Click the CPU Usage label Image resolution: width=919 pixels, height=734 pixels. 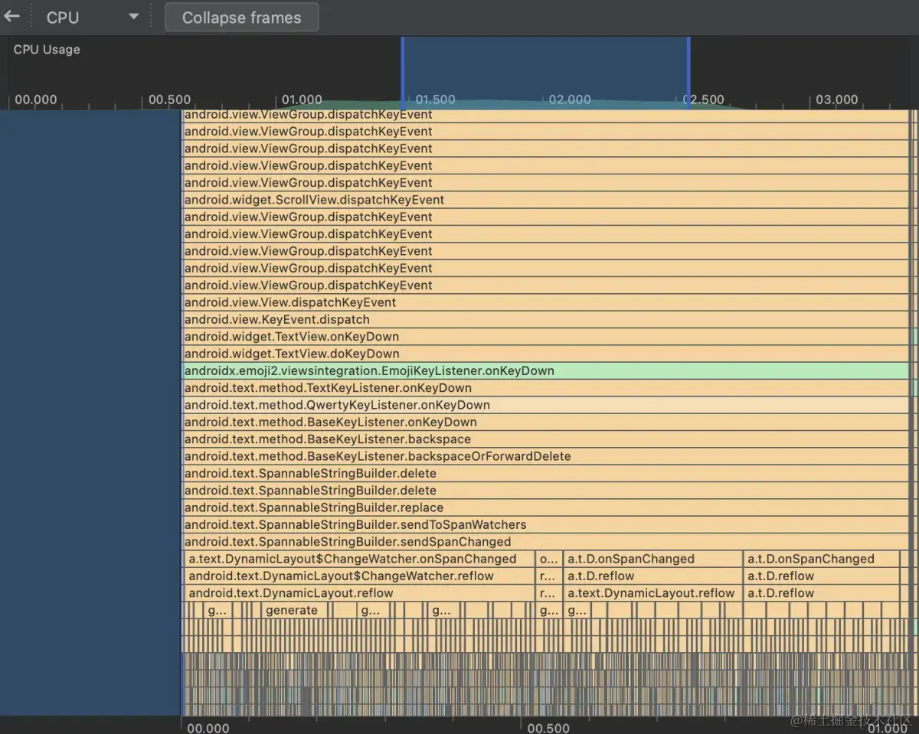[x=47, y=50]
